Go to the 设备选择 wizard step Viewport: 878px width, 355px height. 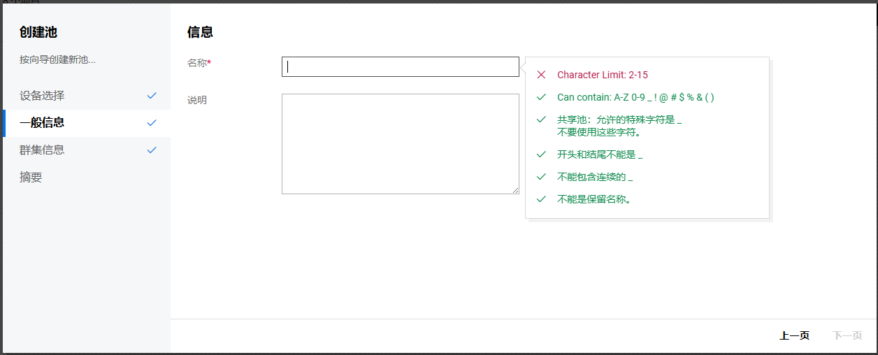coord(42,96)
